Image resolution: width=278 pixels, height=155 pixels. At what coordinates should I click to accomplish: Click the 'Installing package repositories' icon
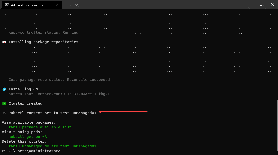point(4,42)
